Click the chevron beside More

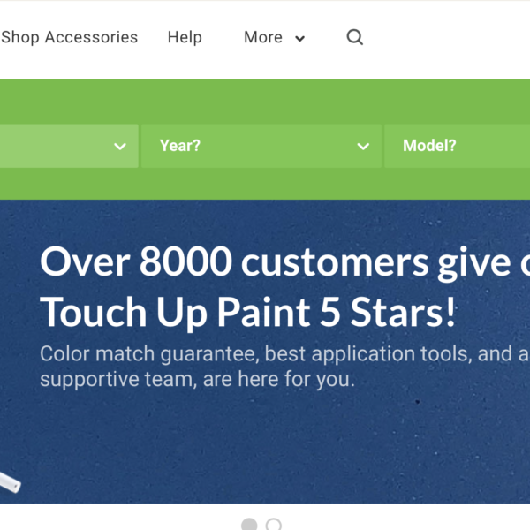coord(299,39)
